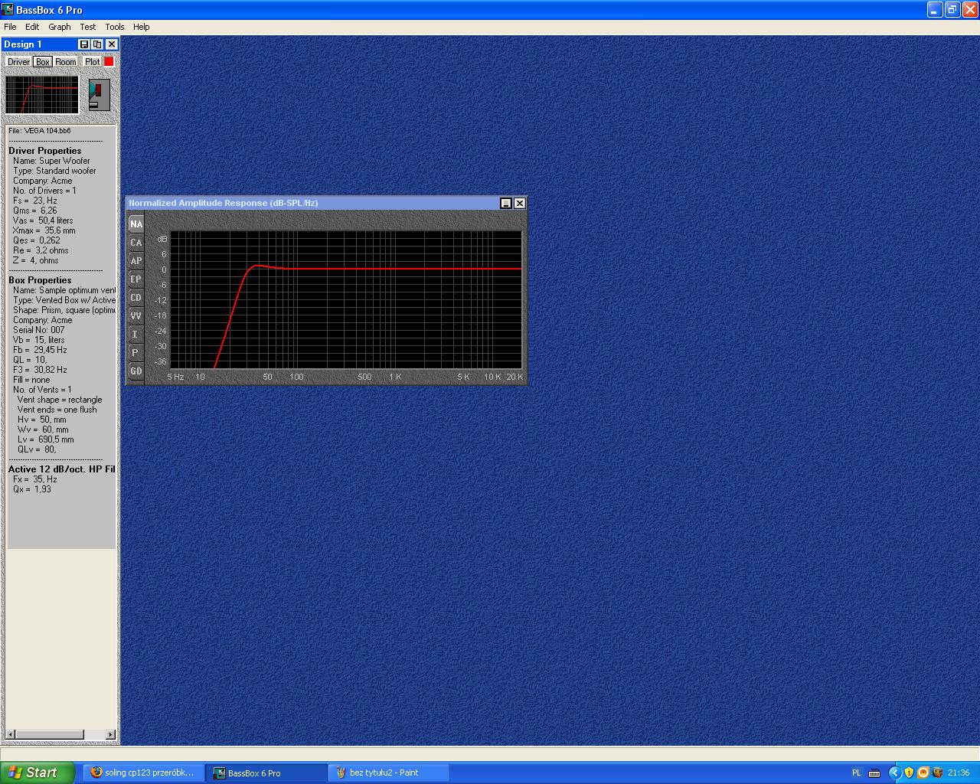The width and height of the screenshot is (980, 784).
Task: Maximize the Normalized Amplitude Response graph window
Action: [x=506, y=203]
